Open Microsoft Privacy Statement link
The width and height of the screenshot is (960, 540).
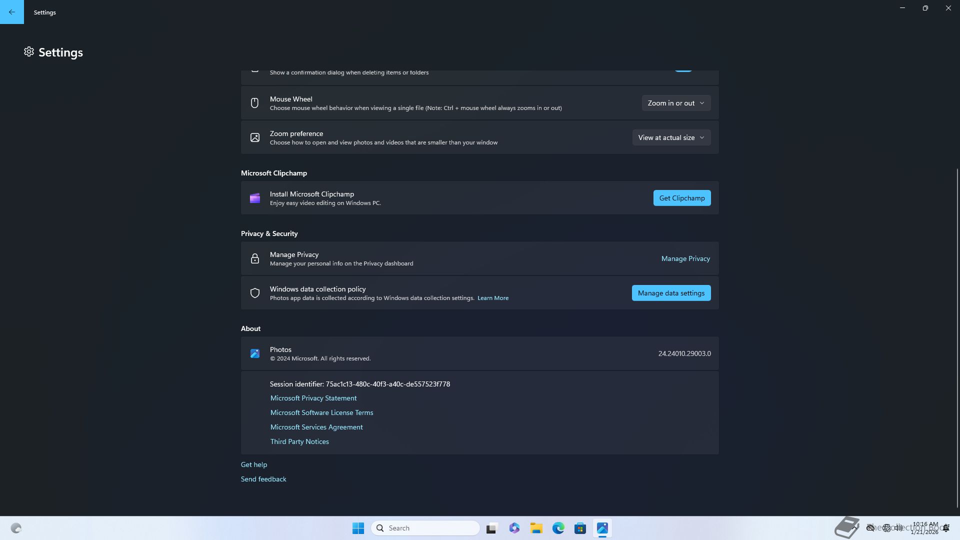[313, 398]
